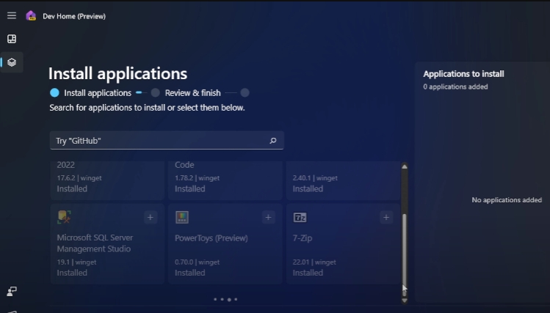Click the vertical scrollbar thumb
Screen dimensions: 550x313
(405, 255)
